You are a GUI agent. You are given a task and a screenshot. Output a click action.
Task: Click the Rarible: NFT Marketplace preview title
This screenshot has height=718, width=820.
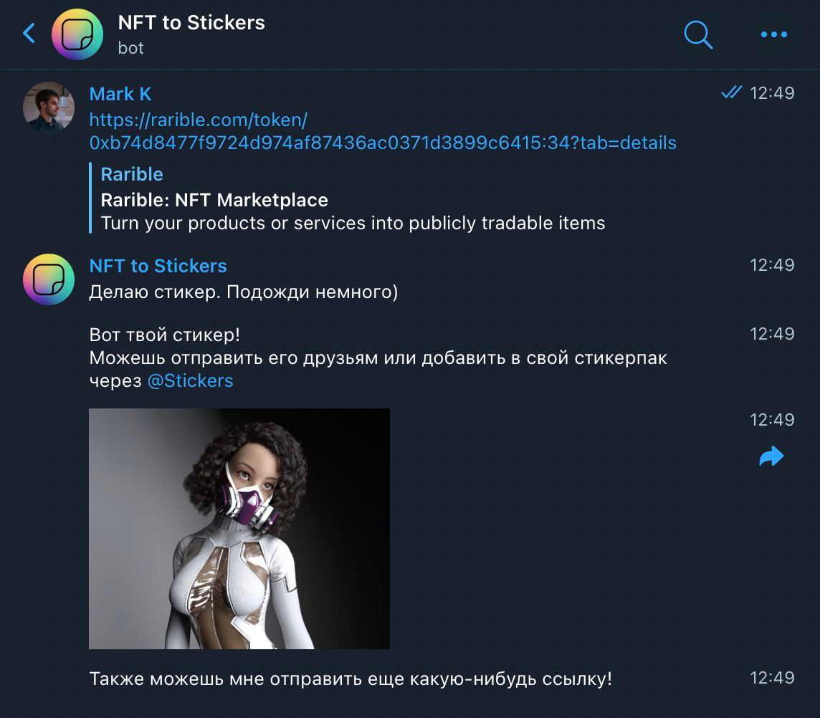214,200
